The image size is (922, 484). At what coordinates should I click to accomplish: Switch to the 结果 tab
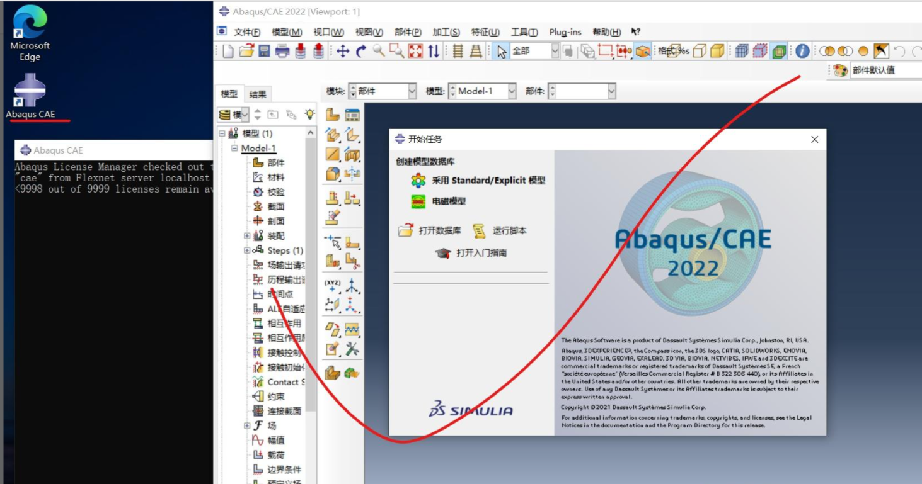[x=257, y=93]
